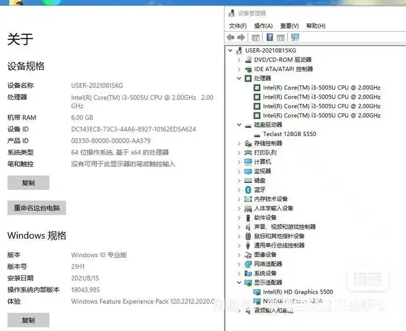The image size is (406, 331).
Task: Click the Back arrow in Device Manager toolbar
Action: (x=230, y=37)
